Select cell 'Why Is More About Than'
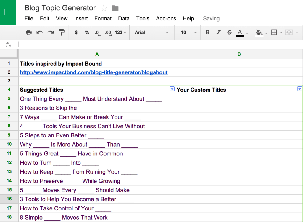Screen dimensions: 303x222 coord(97,144)
